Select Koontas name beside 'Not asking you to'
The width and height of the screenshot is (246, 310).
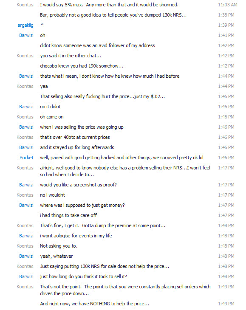[25, 246]
